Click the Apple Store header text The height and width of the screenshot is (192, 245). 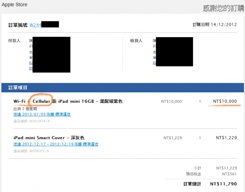pyautogui.click(x=15, y=5)
